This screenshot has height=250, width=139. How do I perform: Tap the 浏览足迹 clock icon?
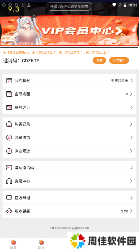click(9, 151)
